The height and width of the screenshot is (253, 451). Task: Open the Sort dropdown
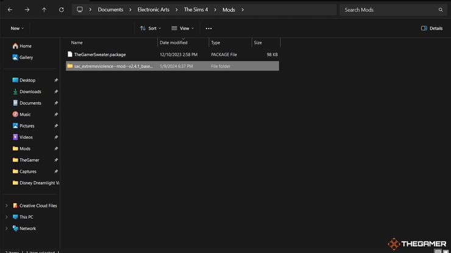click(x=151, y=29)
